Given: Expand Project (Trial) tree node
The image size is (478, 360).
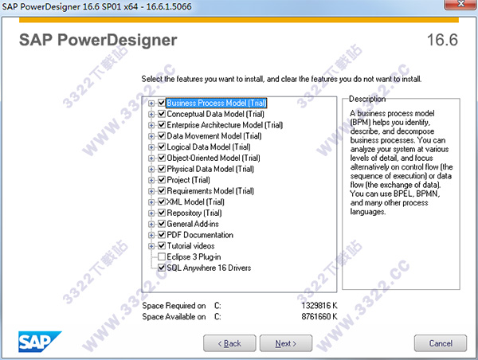Looking at the screenshot, I should click(x=151, y=180).
